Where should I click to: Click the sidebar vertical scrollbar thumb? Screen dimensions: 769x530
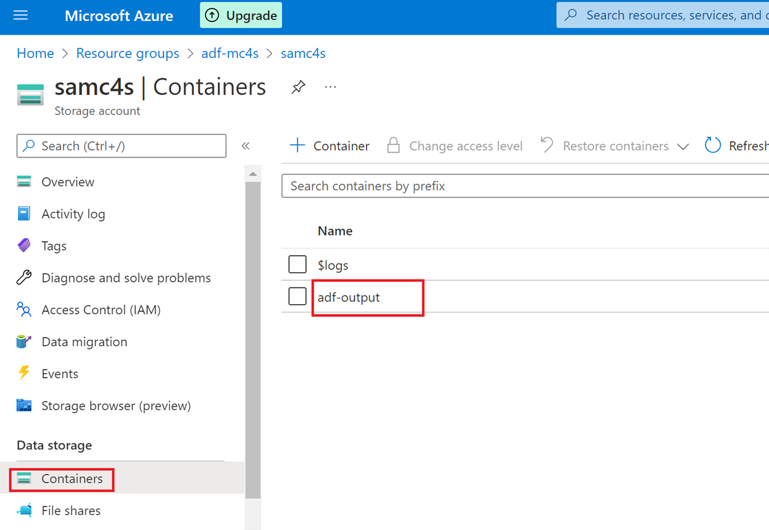point(253,340)
